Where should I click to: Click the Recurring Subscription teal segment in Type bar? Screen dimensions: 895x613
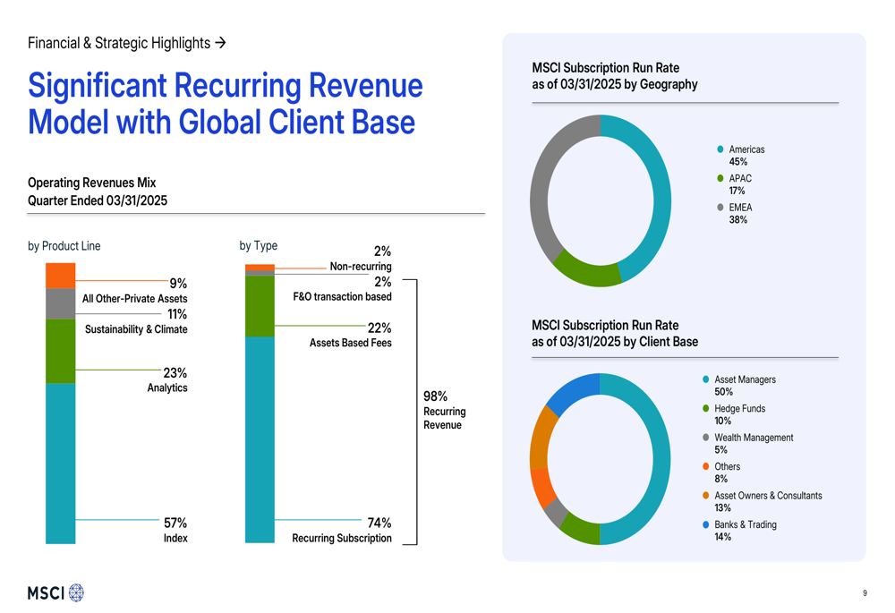(x=260, y=439)
